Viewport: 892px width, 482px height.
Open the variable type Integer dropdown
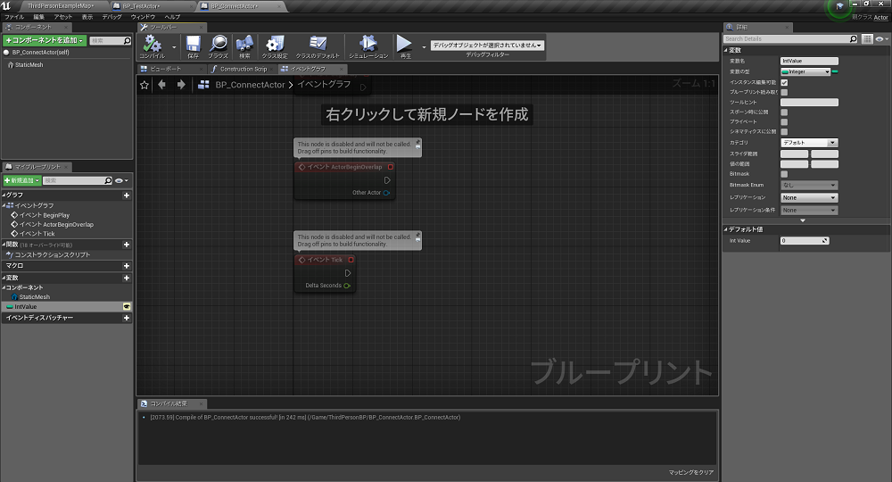click(x=805, y=71)
